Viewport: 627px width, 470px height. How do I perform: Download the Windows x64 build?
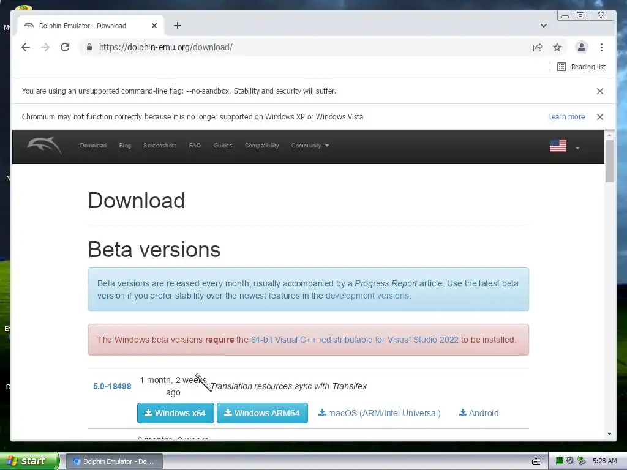click(x=176, y=413)
